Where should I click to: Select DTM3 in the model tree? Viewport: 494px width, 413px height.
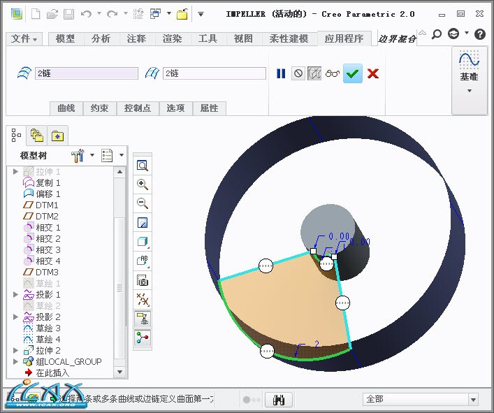click(x=47, y=272)
